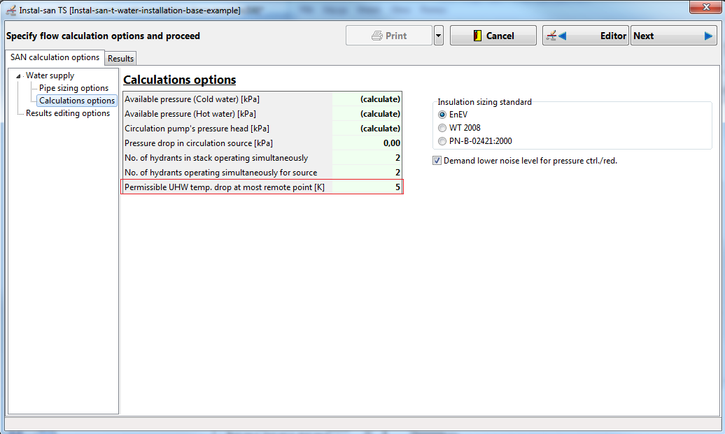Viewport: 725px width, 434px height.
Task: Collapse the Water supply tree node
Action: coord(18,75)
